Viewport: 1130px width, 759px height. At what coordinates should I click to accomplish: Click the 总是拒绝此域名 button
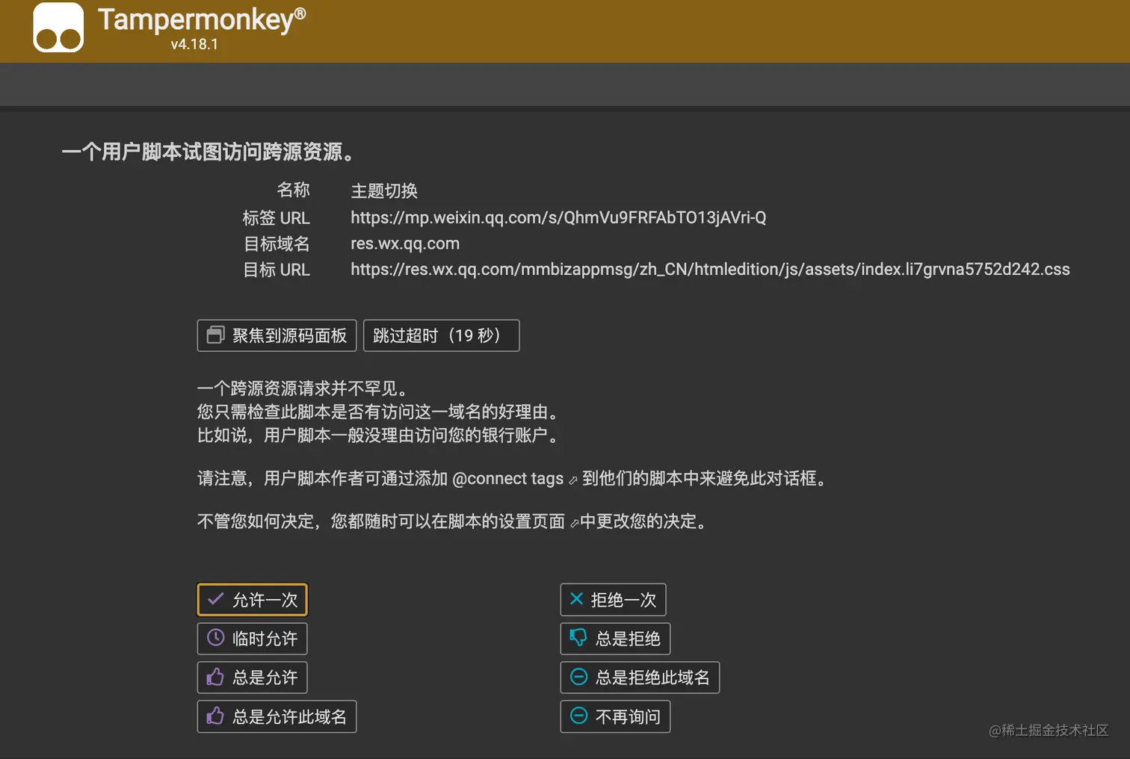640,678
